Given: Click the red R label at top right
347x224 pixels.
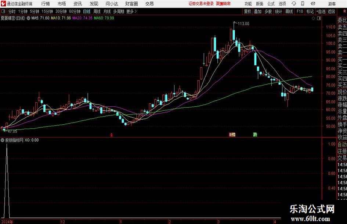Looking at the screenshot, I should tap(344, 11).
